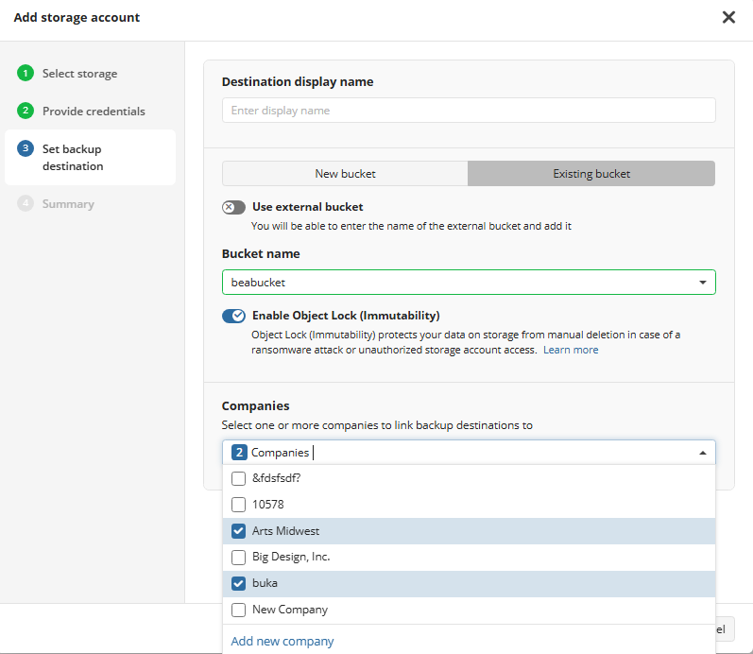Check the &fdsfsdf? company checkbox

[238, 478]
